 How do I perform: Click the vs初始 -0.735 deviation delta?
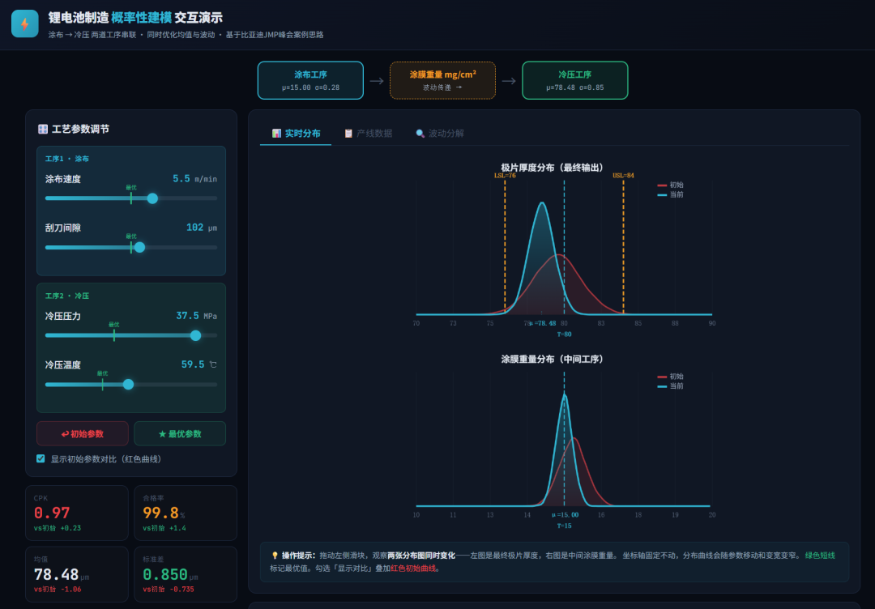coord(169,589)
